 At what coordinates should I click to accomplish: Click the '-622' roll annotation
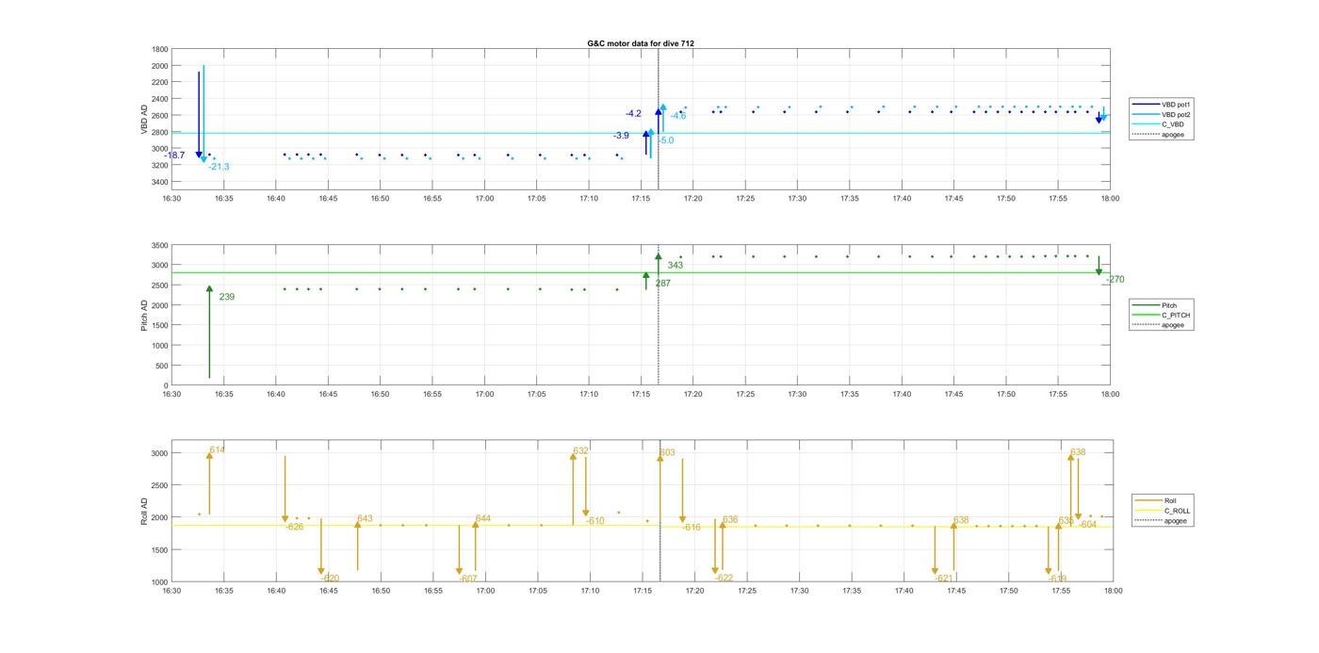click(x=724, y=579)
